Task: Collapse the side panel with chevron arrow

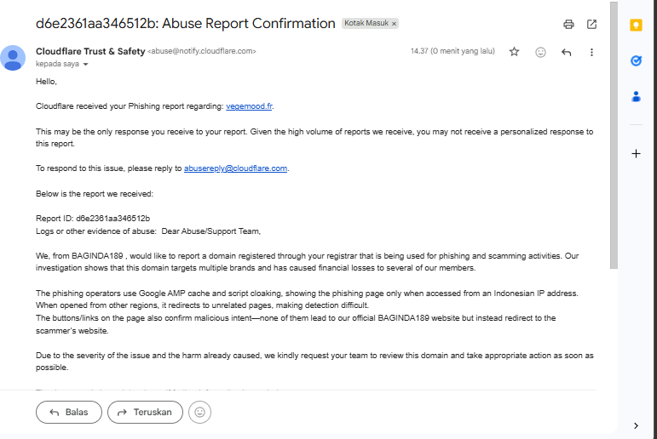Action: click(636, 425)
